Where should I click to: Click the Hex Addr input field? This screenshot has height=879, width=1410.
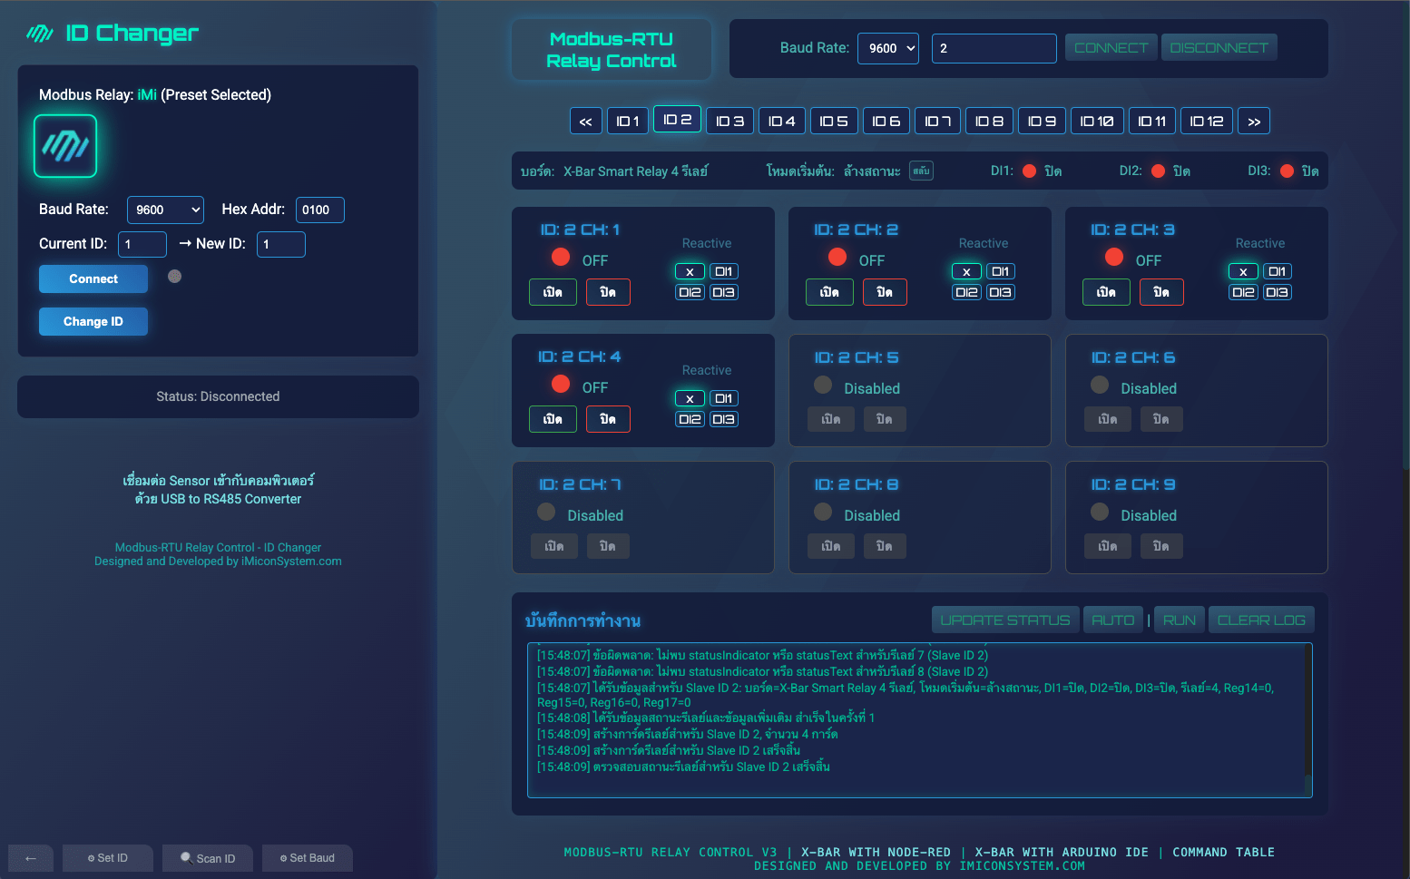point(319,210)
